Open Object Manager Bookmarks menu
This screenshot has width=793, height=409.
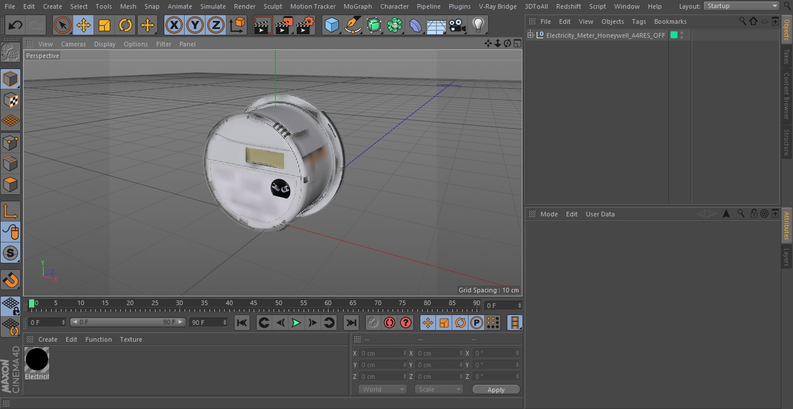[x=670, y=21]
